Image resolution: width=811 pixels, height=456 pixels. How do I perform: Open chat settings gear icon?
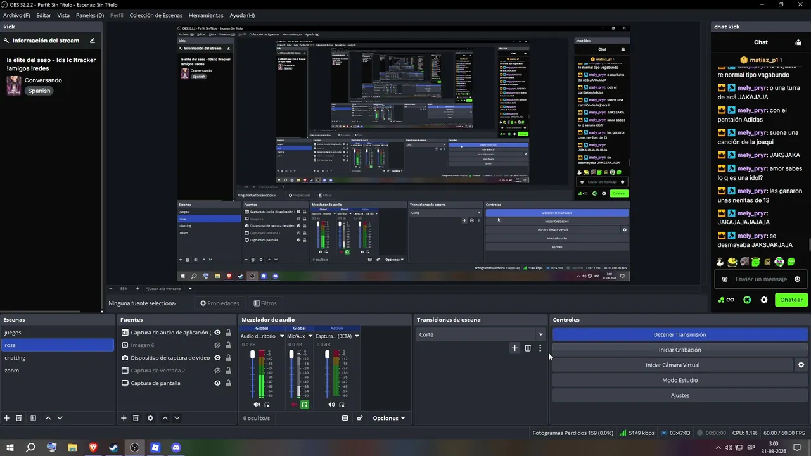pyautogui.click(x=764, y=300)
